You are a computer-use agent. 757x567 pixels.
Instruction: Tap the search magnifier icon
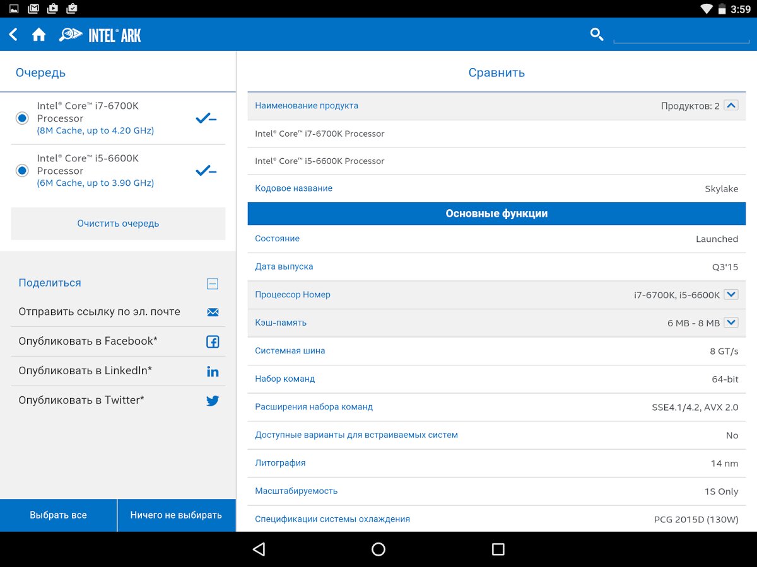point(597,34)
